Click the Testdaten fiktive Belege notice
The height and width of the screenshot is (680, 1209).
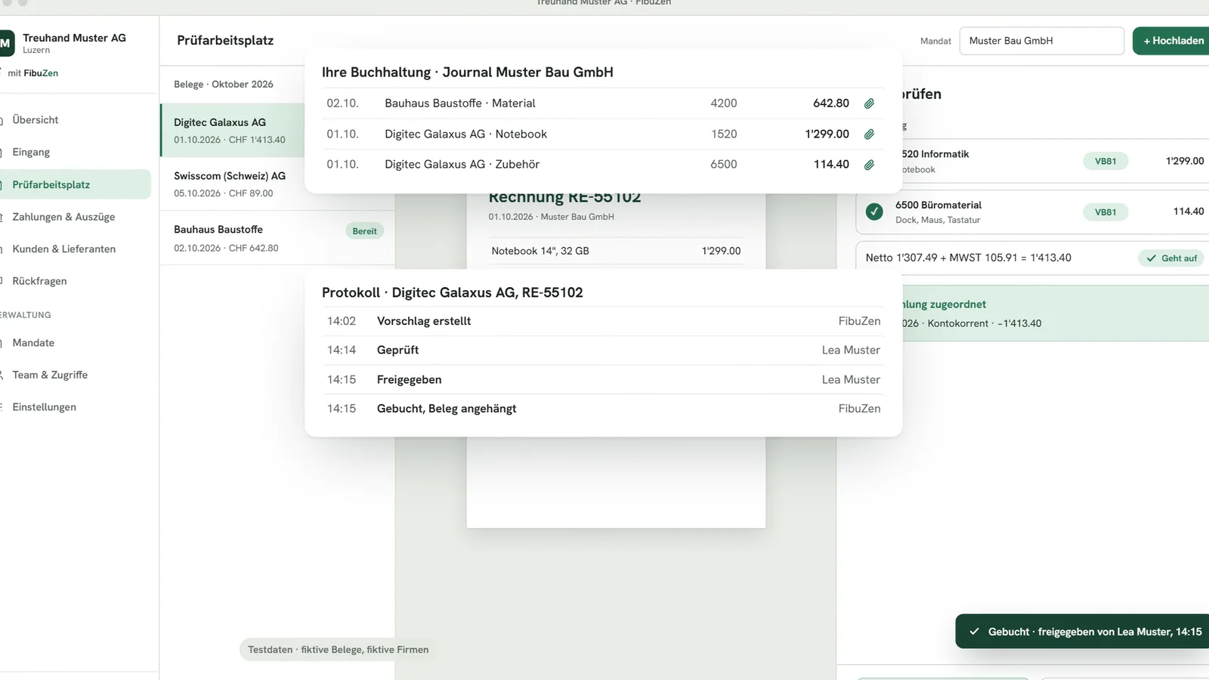[338, 650]
